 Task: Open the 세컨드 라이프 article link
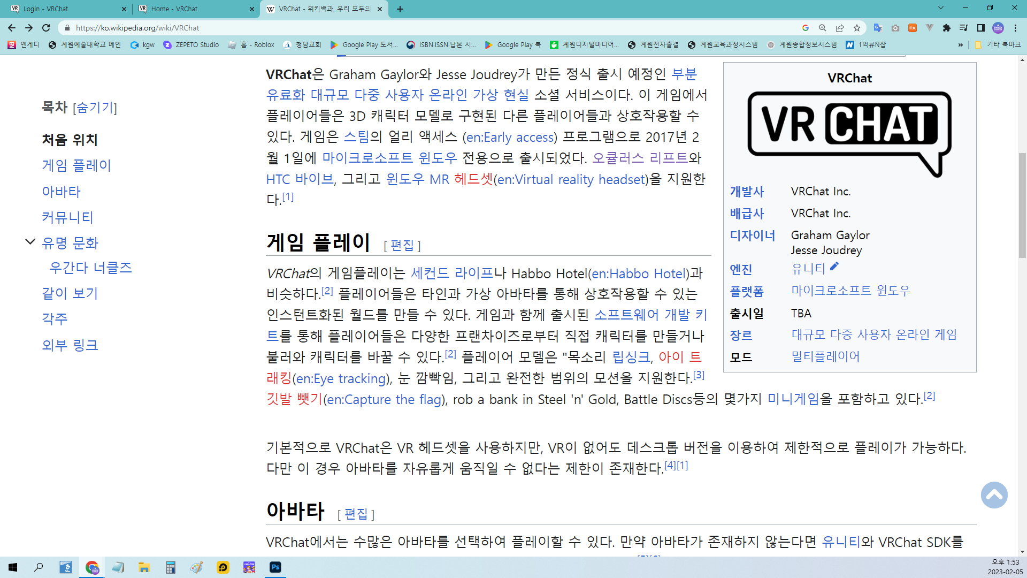click(452, 273)
